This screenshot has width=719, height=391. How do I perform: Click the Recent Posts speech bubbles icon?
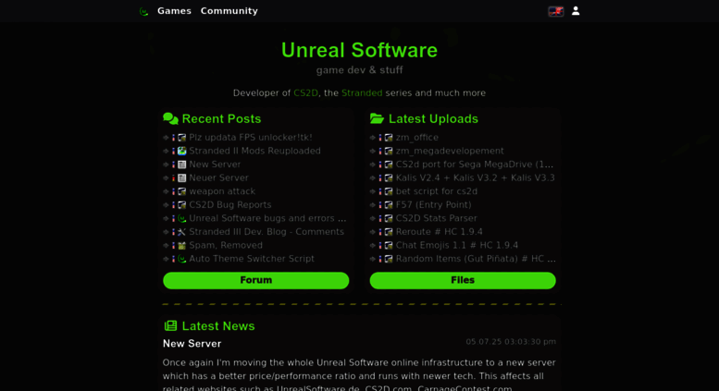coord(170,118)
